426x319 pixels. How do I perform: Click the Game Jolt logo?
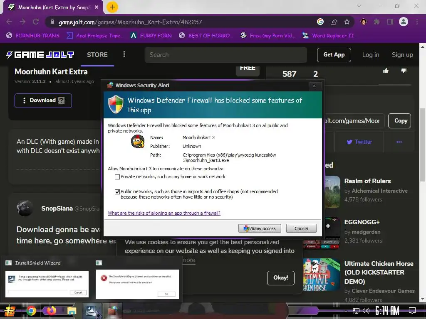40,55
